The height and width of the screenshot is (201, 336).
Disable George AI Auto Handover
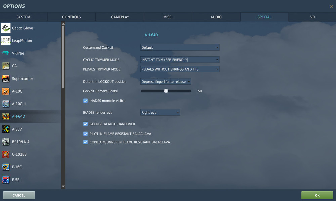tap(85, 124)
